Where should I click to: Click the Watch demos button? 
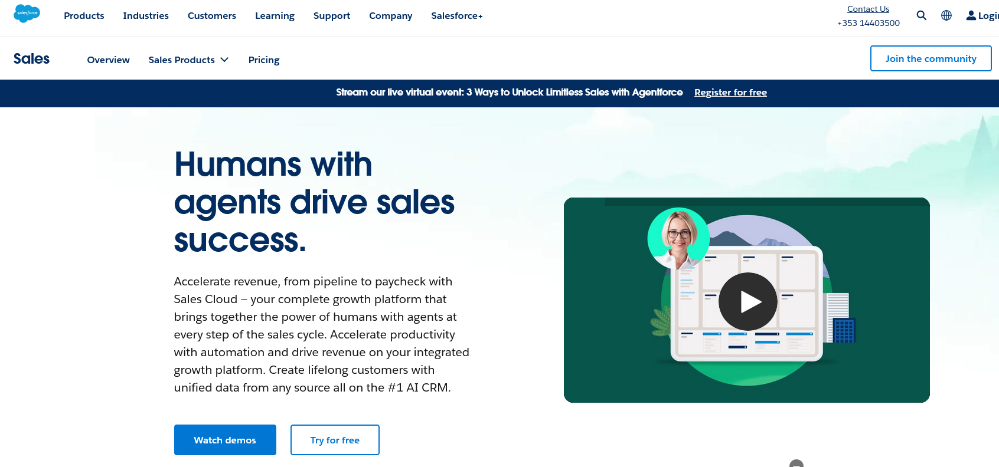click(225, 440)
